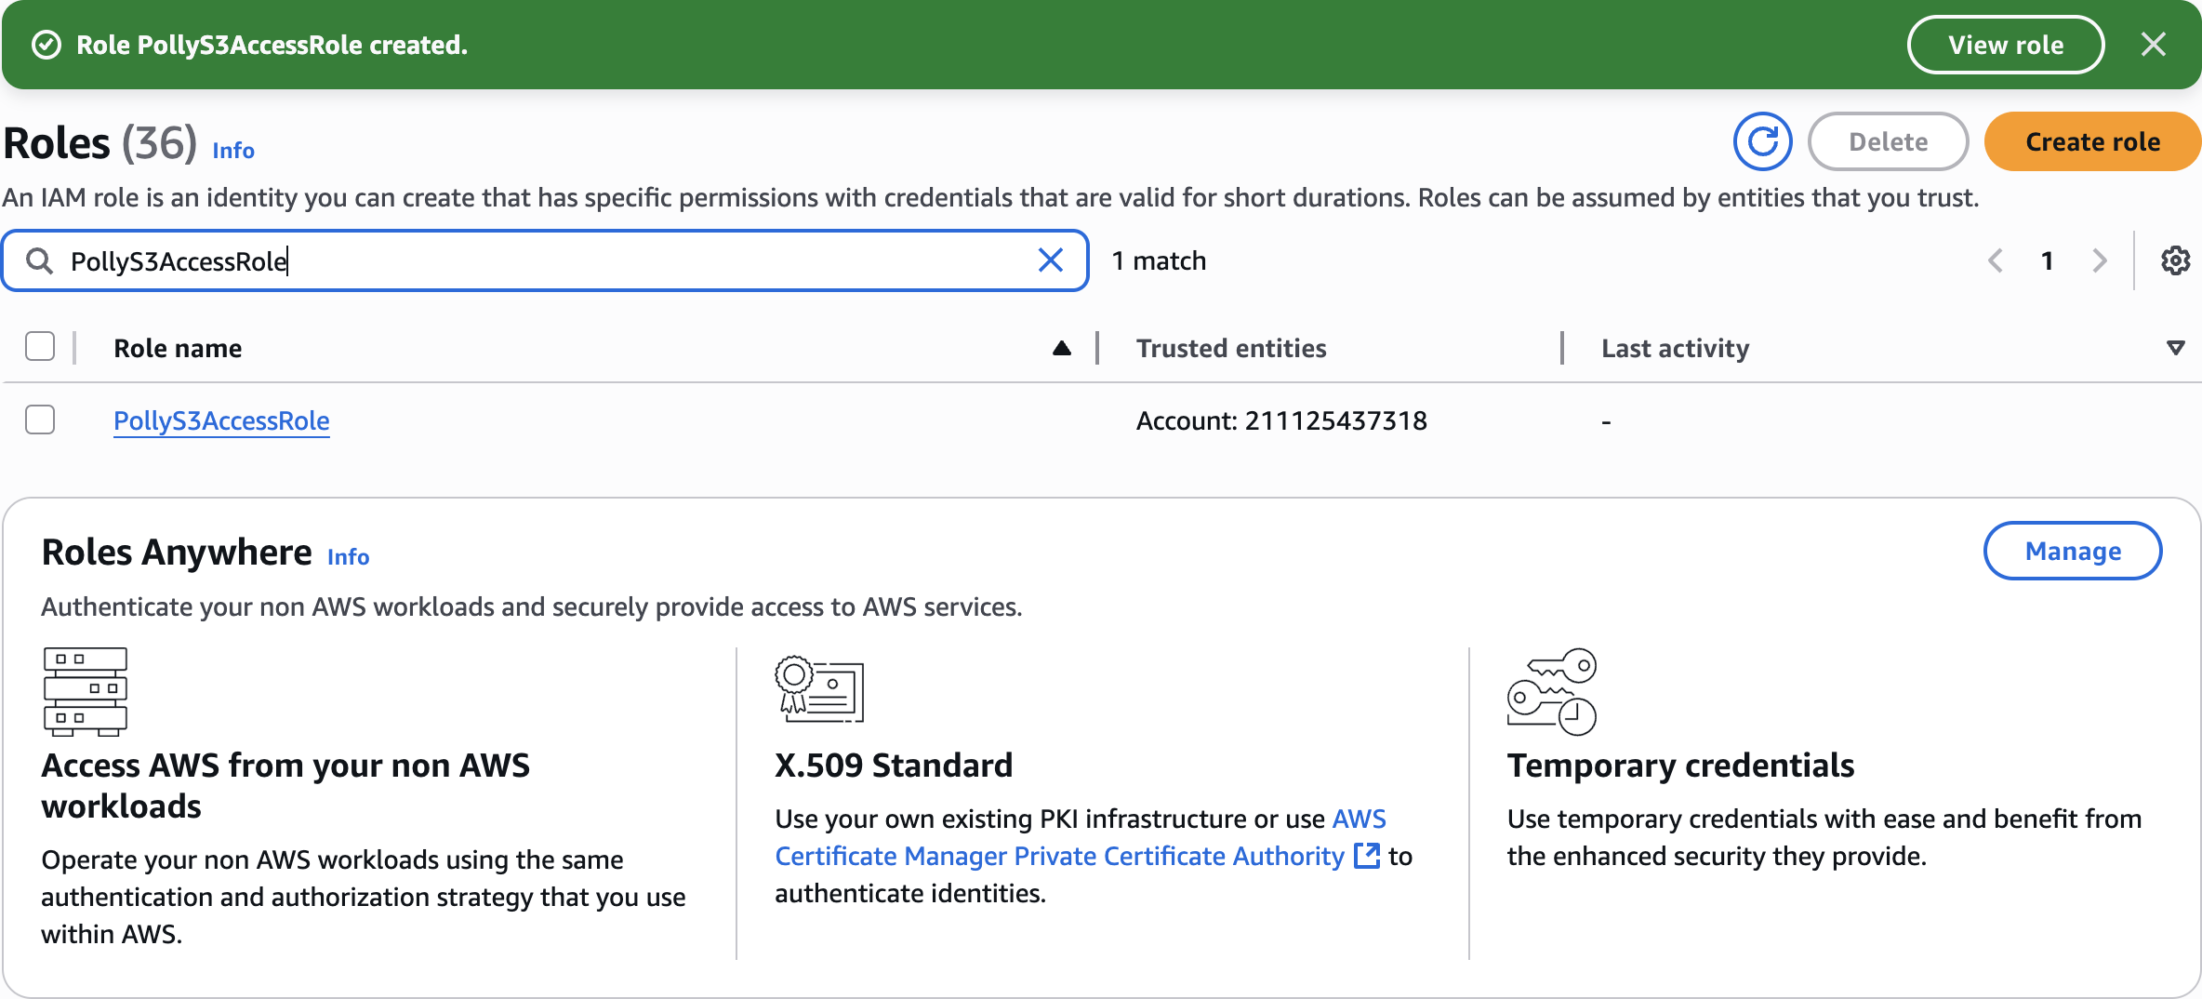The image size is (2202, 999).
Task: Open the PollyS3AccessRole link
Action: click(x=221, y=420)
